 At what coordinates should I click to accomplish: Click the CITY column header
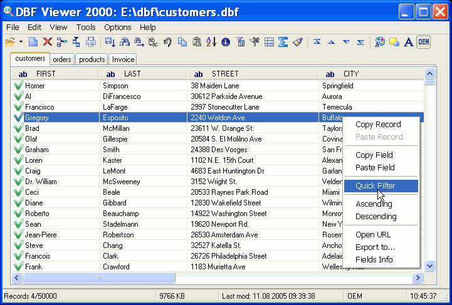pos(371,74)
